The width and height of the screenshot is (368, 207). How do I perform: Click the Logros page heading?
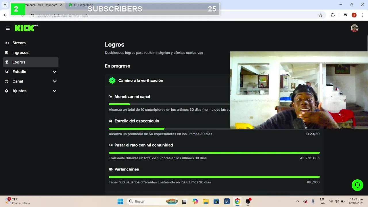(114, 45)
